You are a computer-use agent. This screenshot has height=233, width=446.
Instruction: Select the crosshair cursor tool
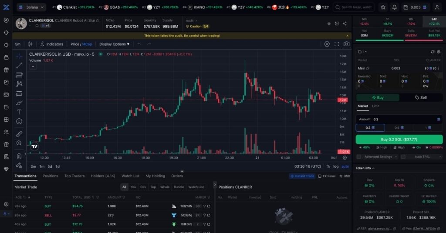(19, 56)
